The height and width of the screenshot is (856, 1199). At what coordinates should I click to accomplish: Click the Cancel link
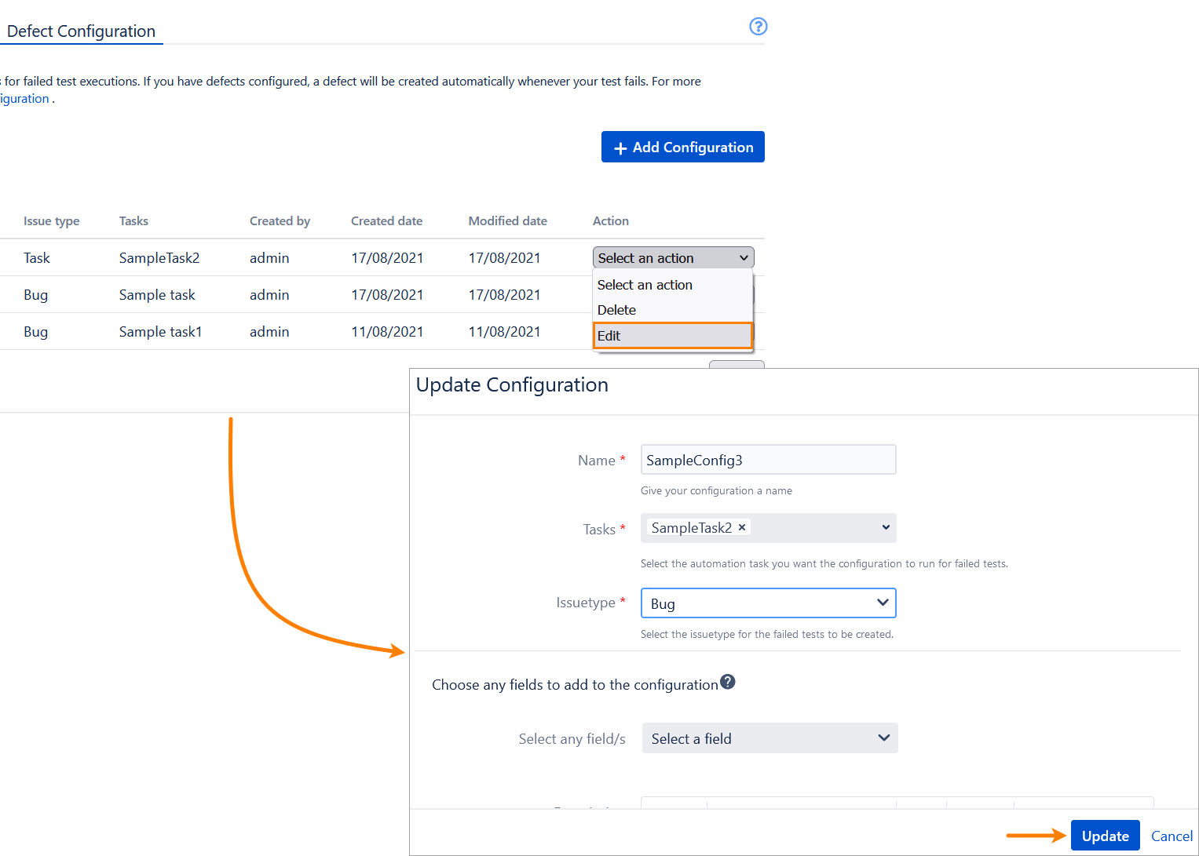[x=1171, y=836]
